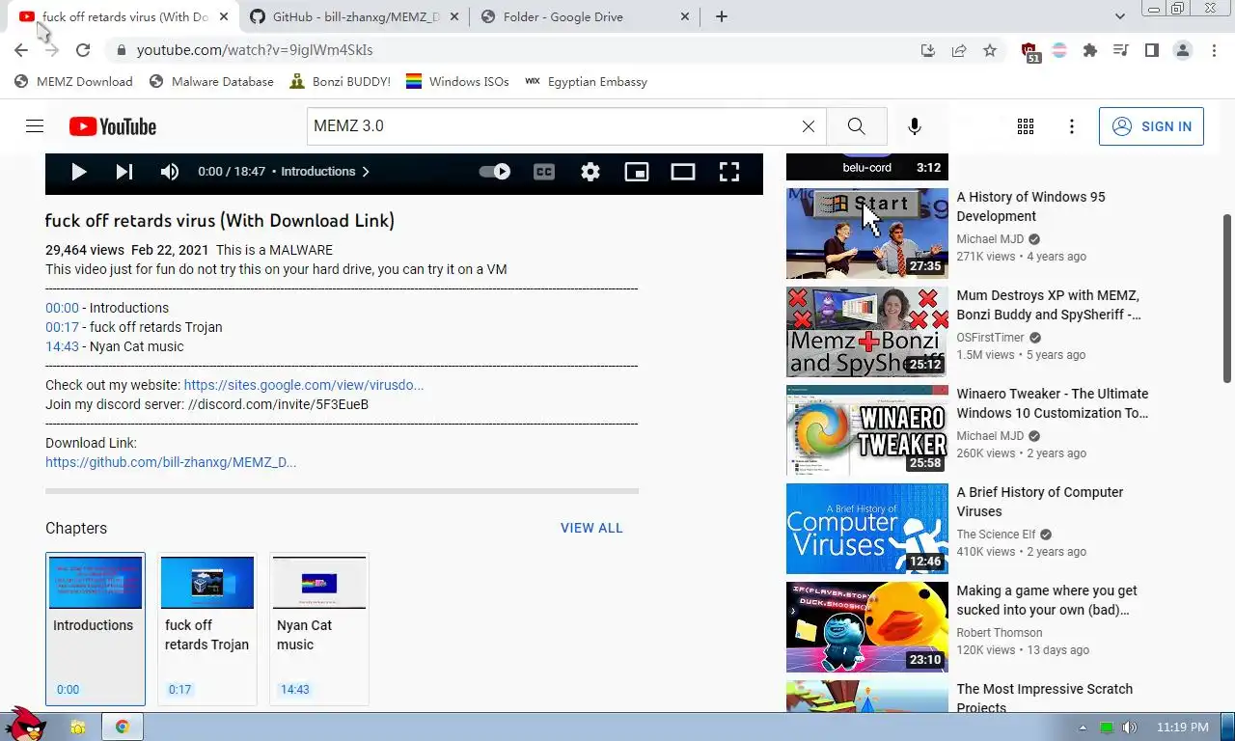Image resolution: width=1235 pixels, height=741 pixels.
Task: Toggle closed captions
Action: click(544, 172)
